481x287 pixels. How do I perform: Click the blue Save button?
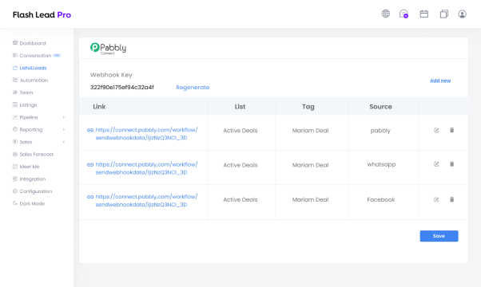(439, 236)
